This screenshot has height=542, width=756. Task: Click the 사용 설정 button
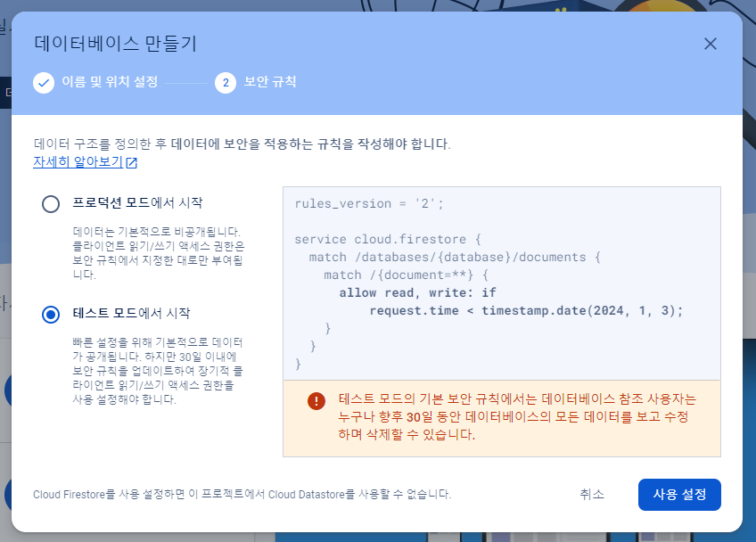pyautogui.click(x=679, y=494)
